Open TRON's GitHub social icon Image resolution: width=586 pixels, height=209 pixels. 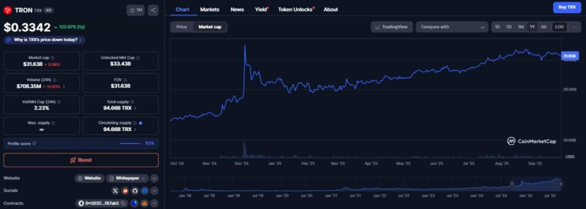pyautogui.click(x=135, y=191)
